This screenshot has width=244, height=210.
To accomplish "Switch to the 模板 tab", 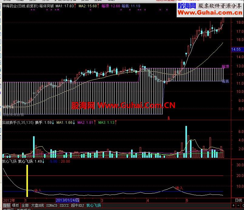I will (15, 205).
